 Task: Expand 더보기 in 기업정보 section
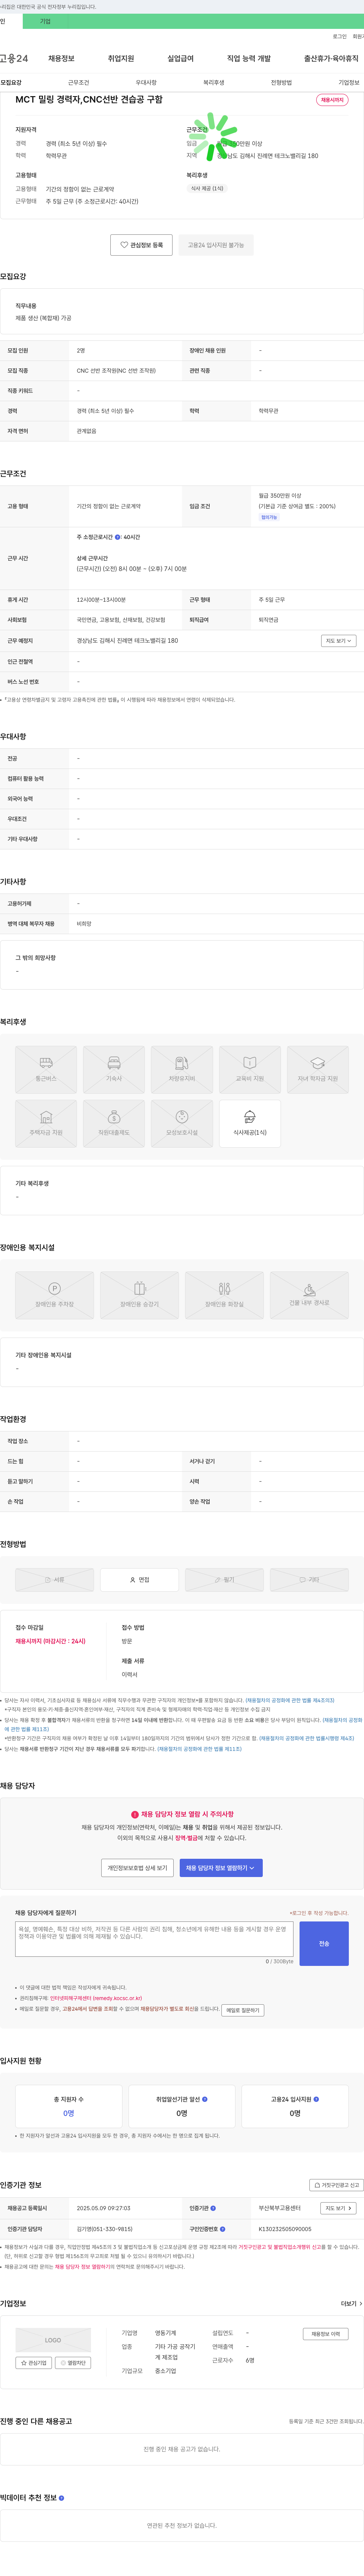351,2303
